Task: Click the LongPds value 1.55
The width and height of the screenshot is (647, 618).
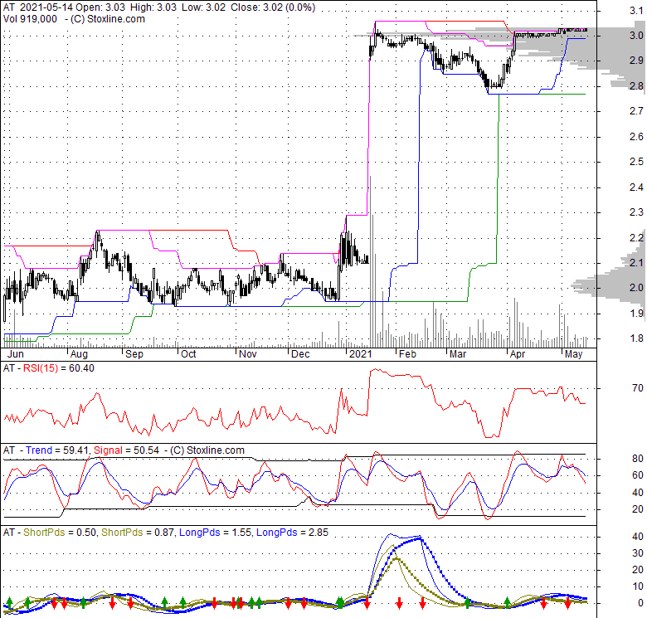Action: pos(241,533)
